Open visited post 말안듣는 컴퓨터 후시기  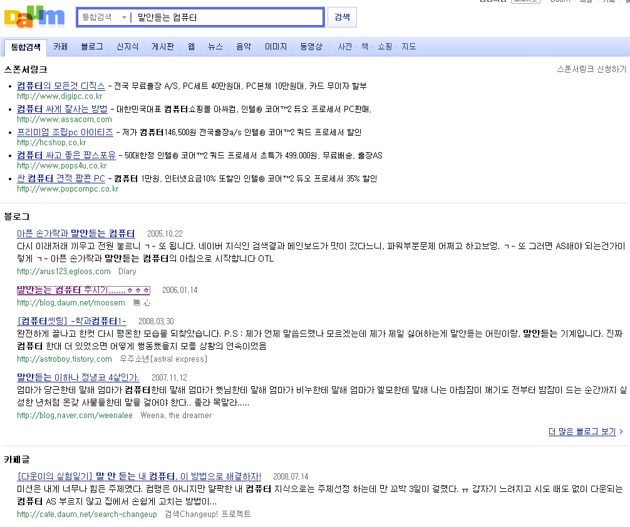click(83, 290)
